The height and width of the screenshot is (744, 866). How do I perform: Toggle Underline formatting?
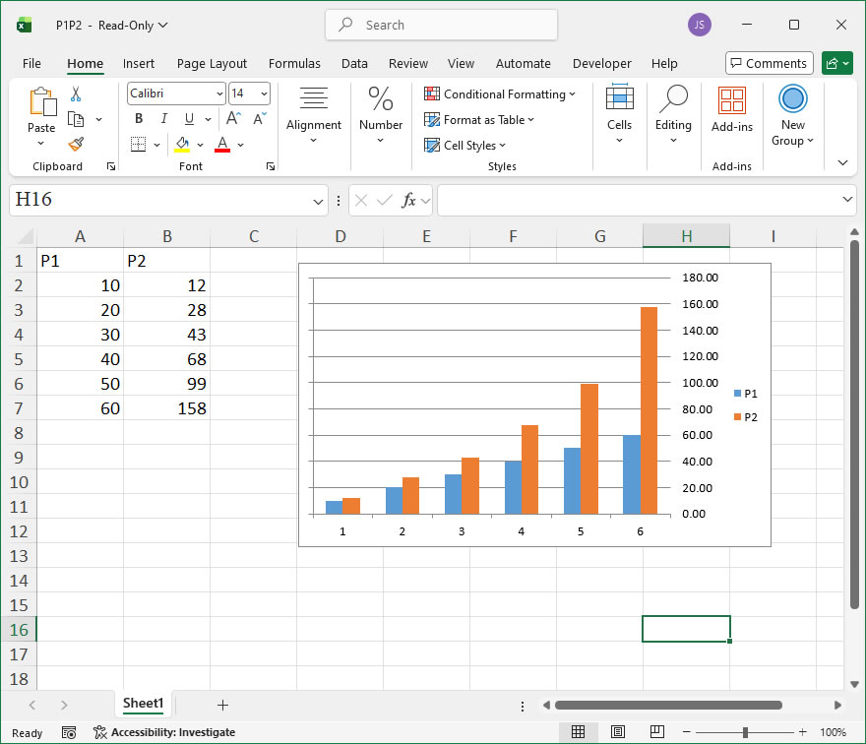pos(188,119)
